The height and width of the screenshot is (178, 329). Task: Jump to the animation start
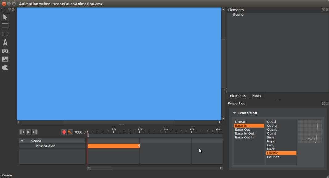(22, 132)
